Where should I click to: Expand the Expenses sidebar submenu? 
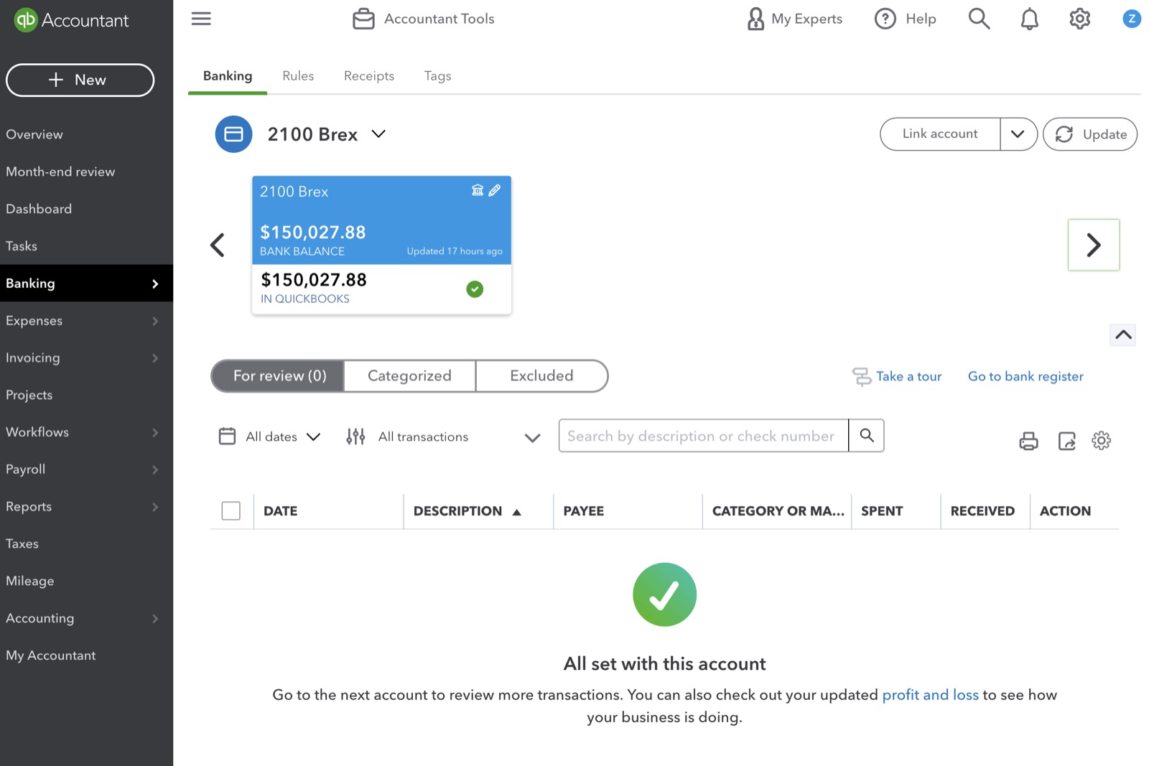[155, 321]
